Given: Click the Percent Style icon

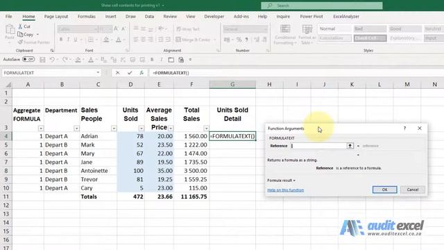Looking at the screenshot, I should [239, 40].
